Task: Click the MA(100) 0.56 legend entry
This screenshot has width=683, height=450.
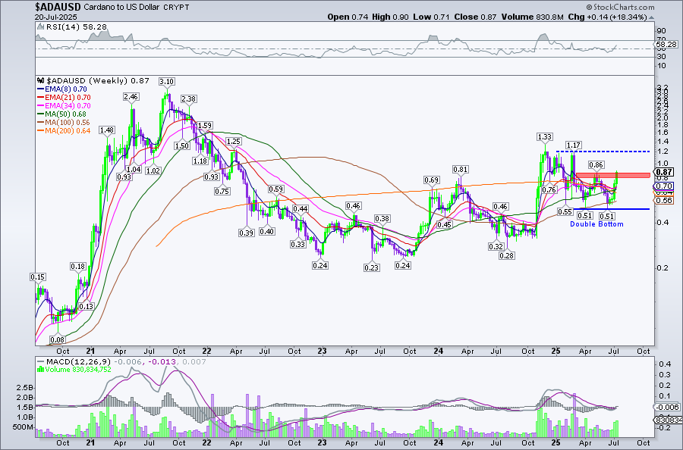Action: (x=64, y=122)
